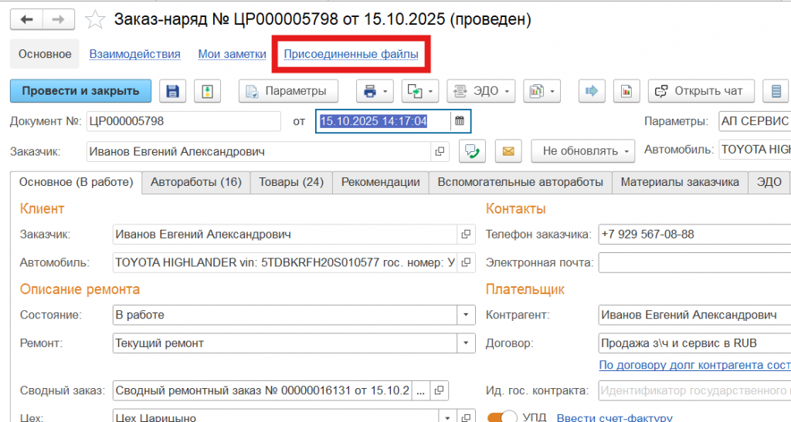The image size is (791, 422).
Task: Click the star icon to add to favorites
Action: [95, 19]
